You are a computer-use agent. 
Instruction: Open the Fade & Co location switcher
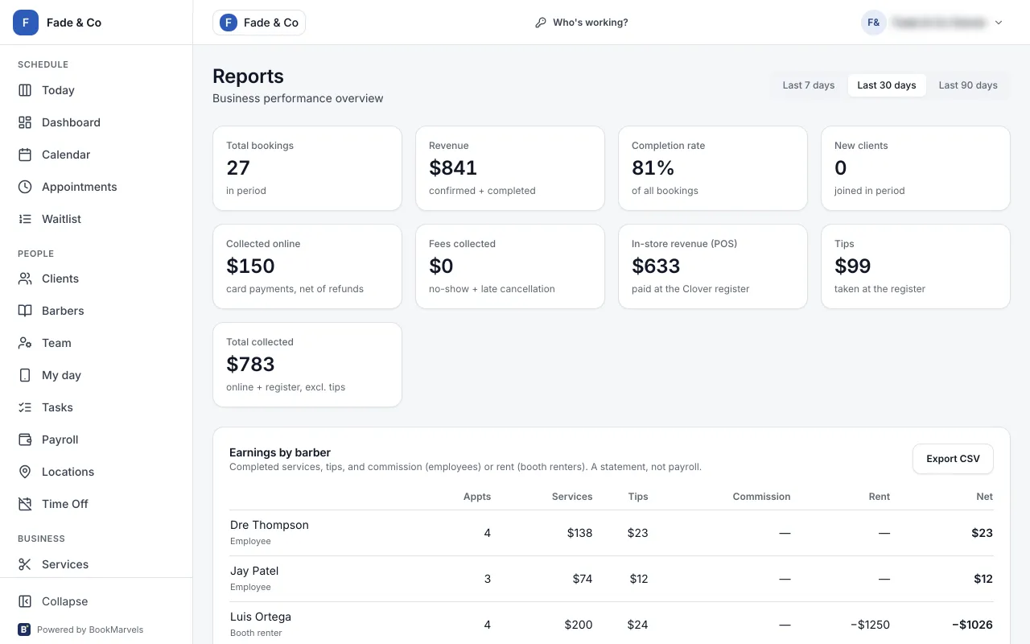(x=259, y=23)
